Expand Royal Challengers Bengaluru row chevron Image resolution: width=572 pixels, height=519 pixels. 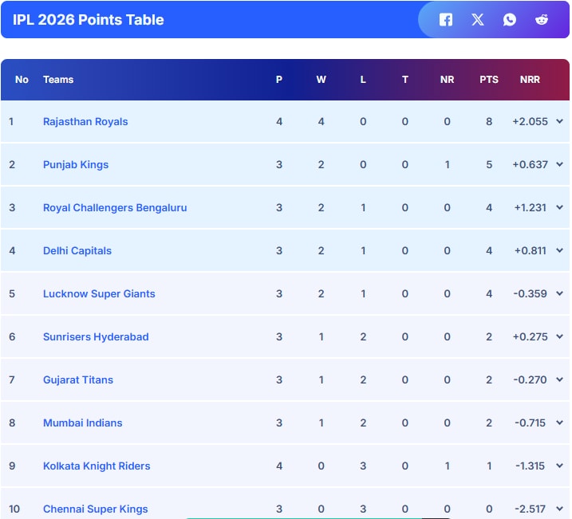pyautogui.click(x=559, y=208)
